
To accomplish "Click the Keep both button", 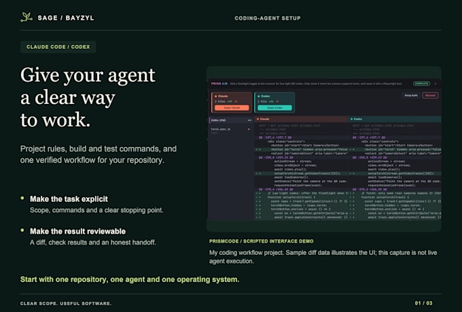I will (411, 96).
